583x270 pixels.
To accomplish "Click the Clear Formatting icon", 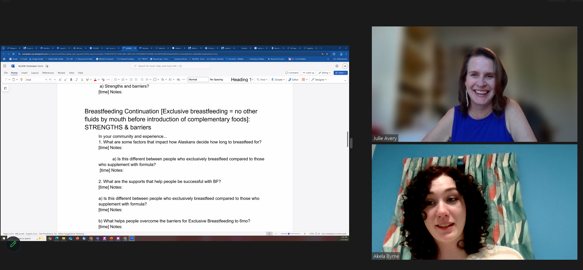I will (x=103, y=80).
